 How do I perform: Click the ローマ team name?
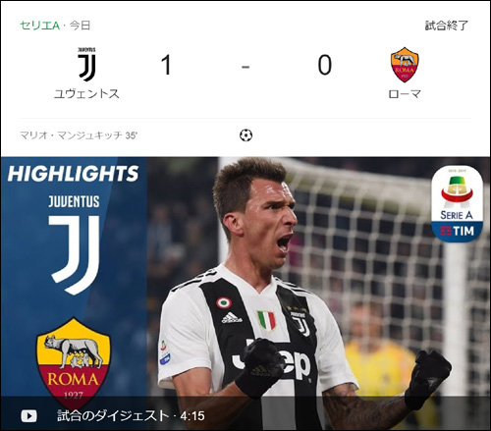coord(405,94)
